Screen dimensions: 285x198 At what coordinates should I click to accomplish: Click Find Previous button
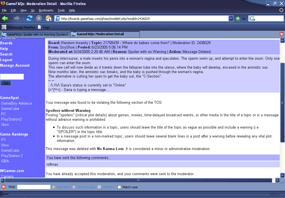[x=84, y=187]
